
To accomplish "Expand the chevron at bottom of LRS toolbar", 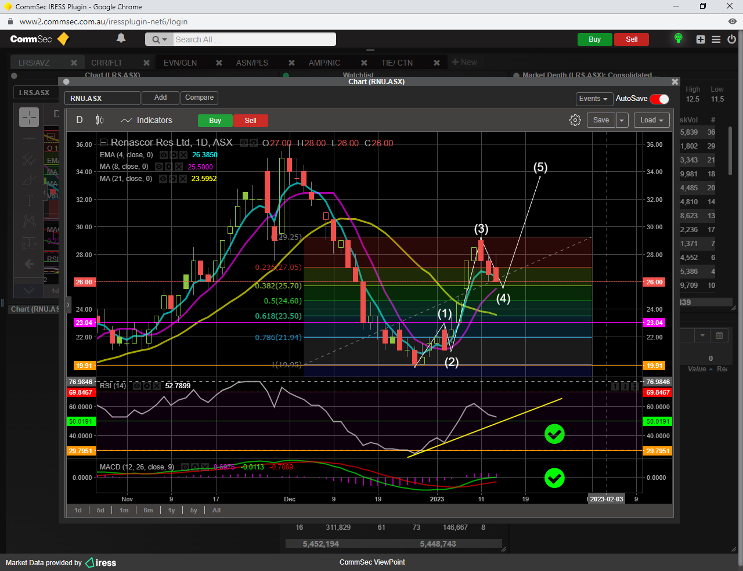I will coord(29,290).
